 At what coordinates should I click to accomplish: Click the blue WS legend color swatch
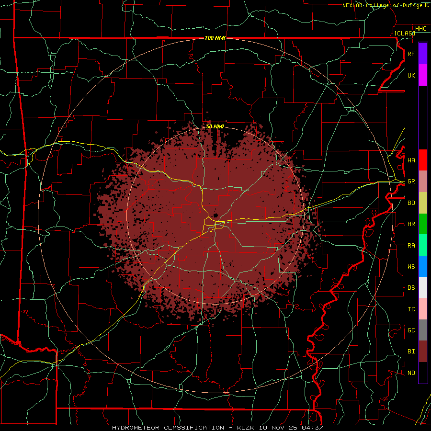pyautogui.click(x=423, y=266)
